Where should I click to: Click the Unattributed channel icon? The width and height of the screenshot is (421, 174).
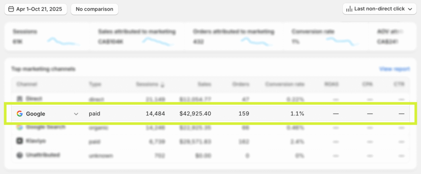(x=19, y=155)
